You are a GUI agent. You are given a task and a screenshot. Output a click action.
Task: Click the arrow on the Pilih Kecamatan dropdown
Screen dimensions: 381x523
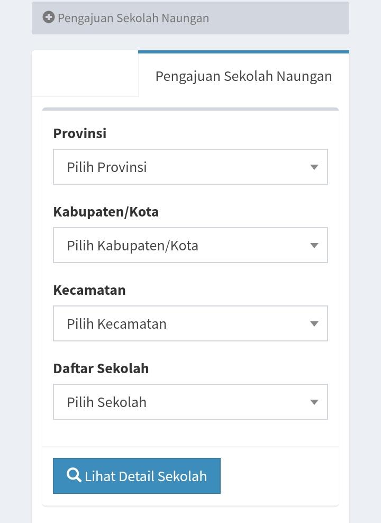314,324
